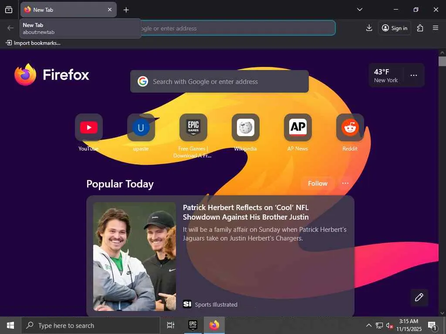Screen dimensions: 446x334
Task: Click the page vertical scrollbar thumb
Action: (442, 61)
